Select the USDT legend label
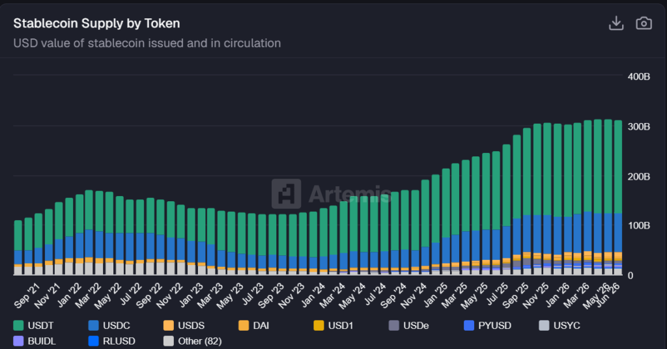The width and height of the screenshot is (667, 349). [41, 326]
